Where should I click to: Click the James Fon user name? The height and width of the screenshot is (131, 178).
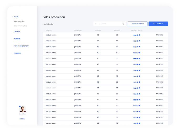click(x=22, y=114)
